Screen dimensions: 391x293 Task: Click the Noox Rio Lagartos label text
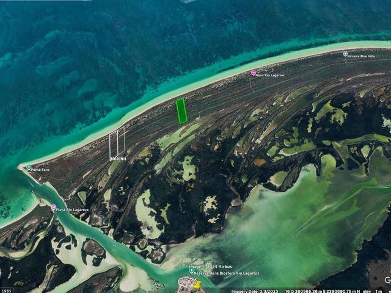271,75
